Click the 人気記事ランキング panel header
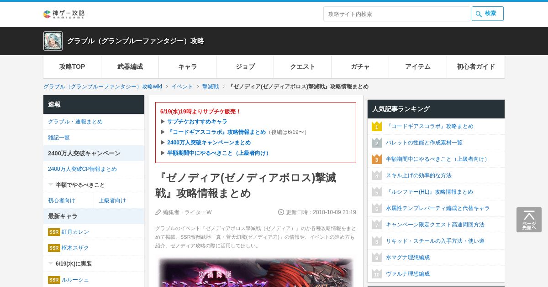Screen dimensions: 548x287 coord(436,109)
